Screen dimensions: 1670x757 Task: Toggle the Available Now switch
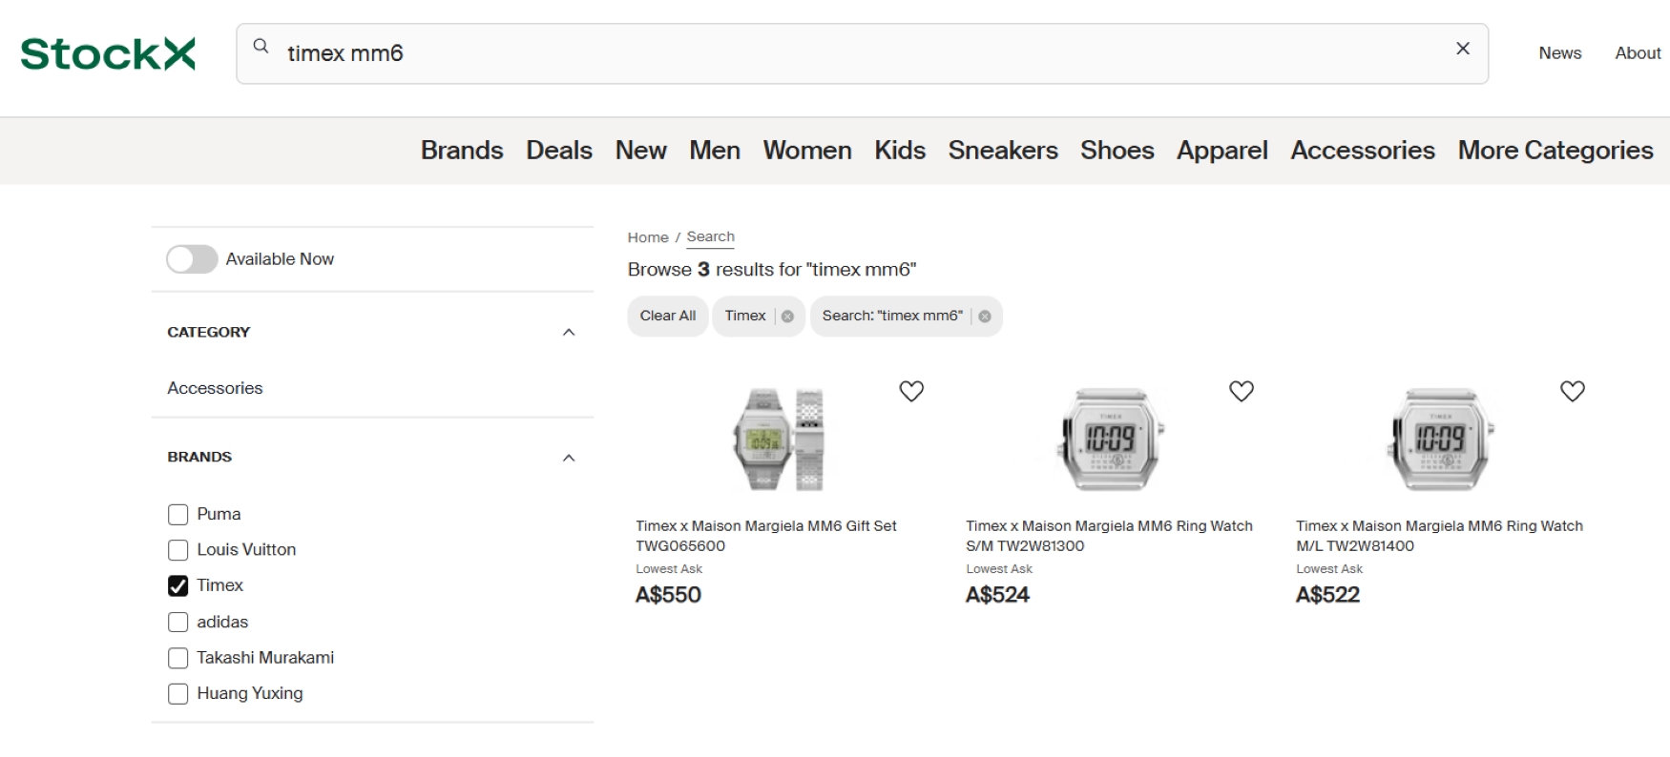point(192,259)
